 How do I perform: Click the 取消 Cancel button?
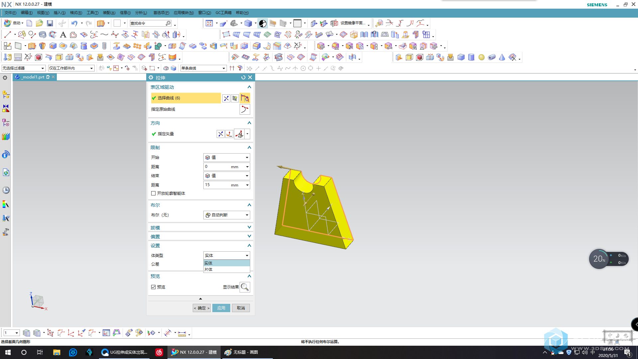click(241, 308)
